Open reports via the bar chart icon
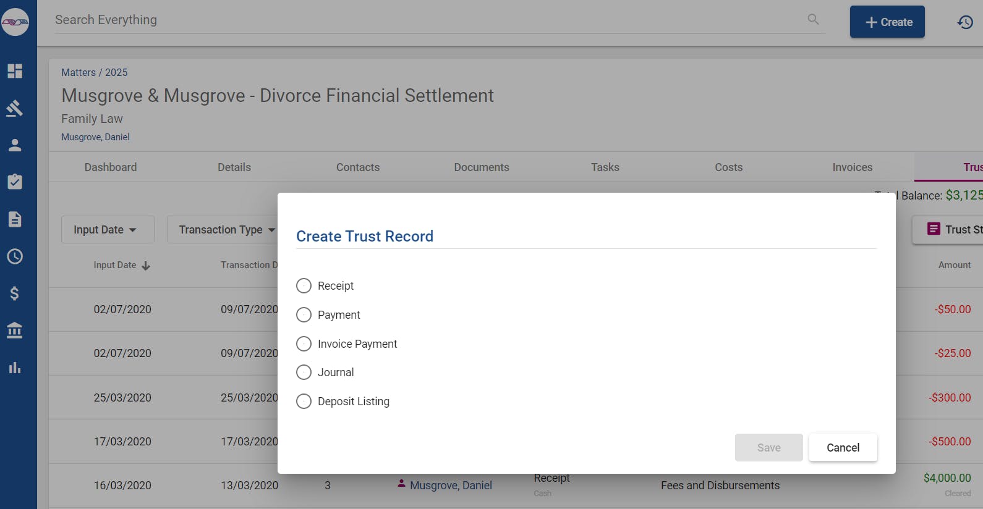This screenshot has width=983, height=509. (x=15, y=368)
